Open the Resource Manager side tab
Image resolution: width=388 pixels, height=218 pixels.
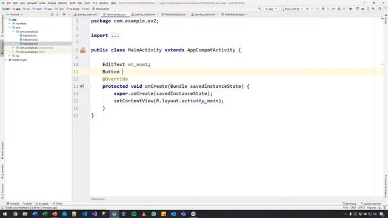(x=2, y=26)
